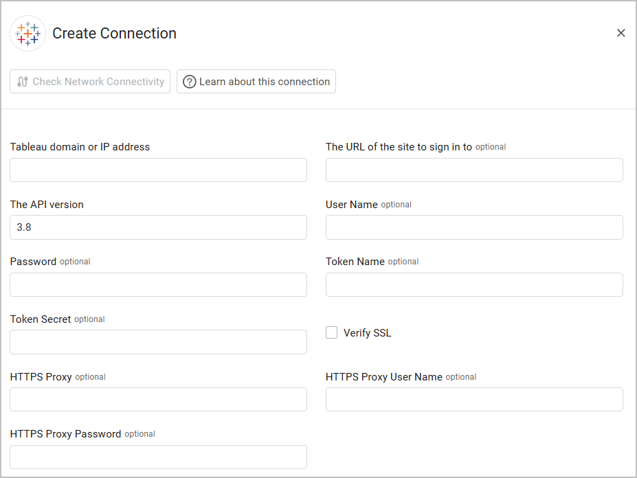
Task: Open Learn about this connection
Action: [x=256, y=82]
